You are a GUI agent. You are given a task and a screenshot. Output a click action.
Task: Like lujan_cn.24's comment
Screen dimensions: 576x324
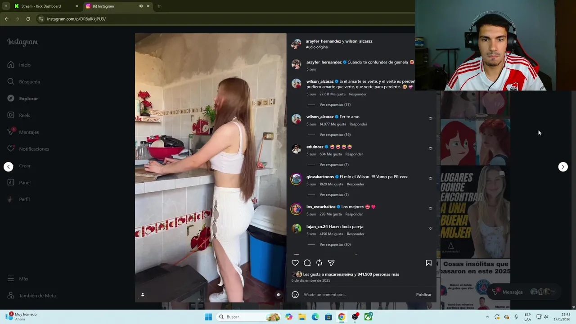pos(430,228)
